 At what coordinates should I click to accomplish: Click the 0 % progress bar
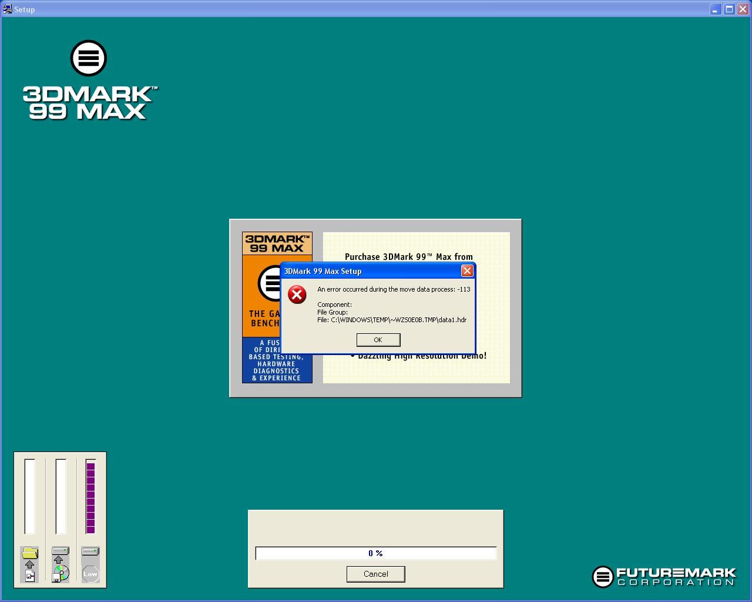(x=376, y=553)
